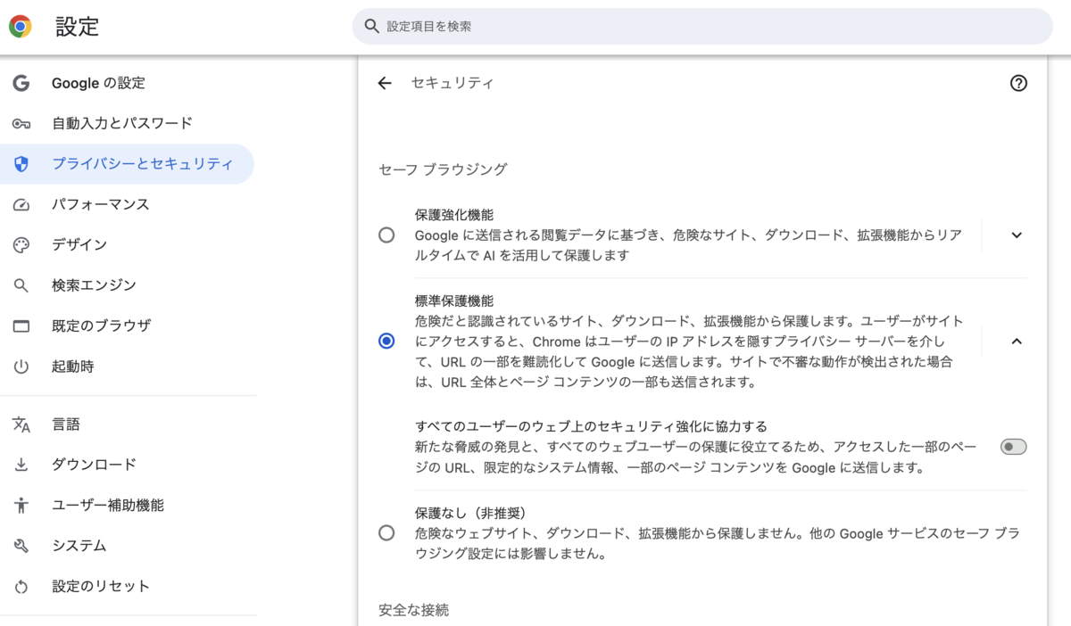Select the 保護強化機能 radio button
This screenshot has height=626, width=1071.
(x=386, y=235)
